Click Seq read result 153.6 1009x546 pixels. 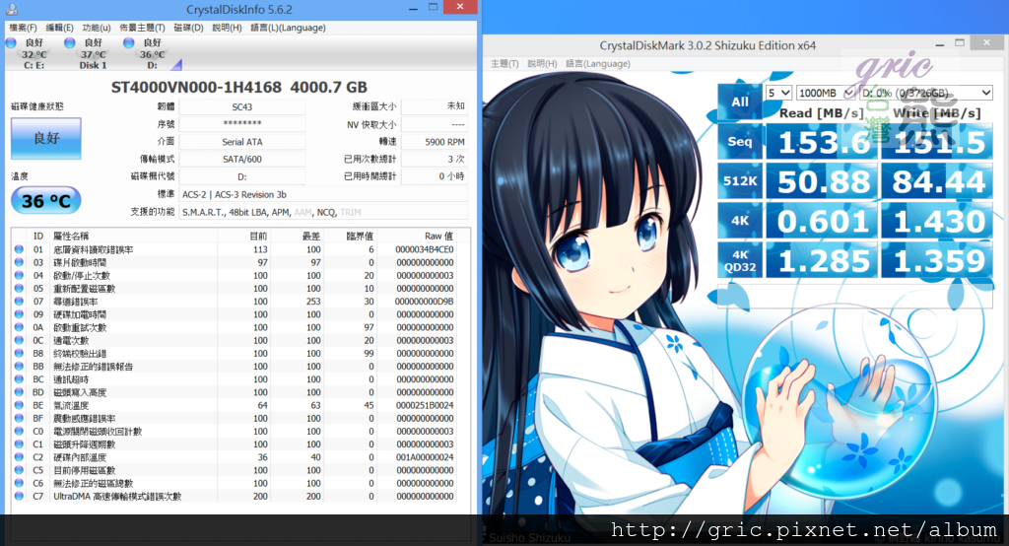pyautogui.click(x=822, y=142)
